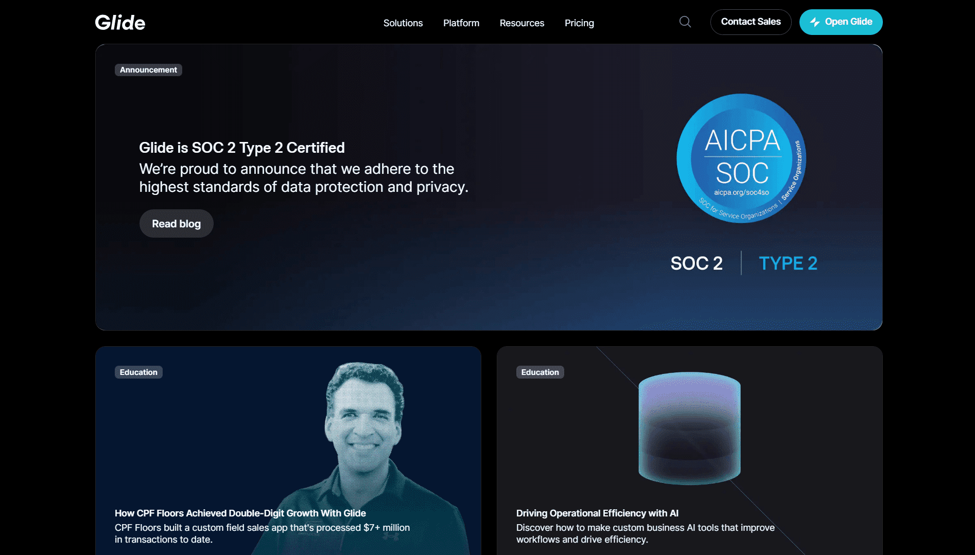Click the 'We're proud to announce' description text
The height and width of the screenshot is (555, 975).
pyautogui.click(x=304, y=178)
